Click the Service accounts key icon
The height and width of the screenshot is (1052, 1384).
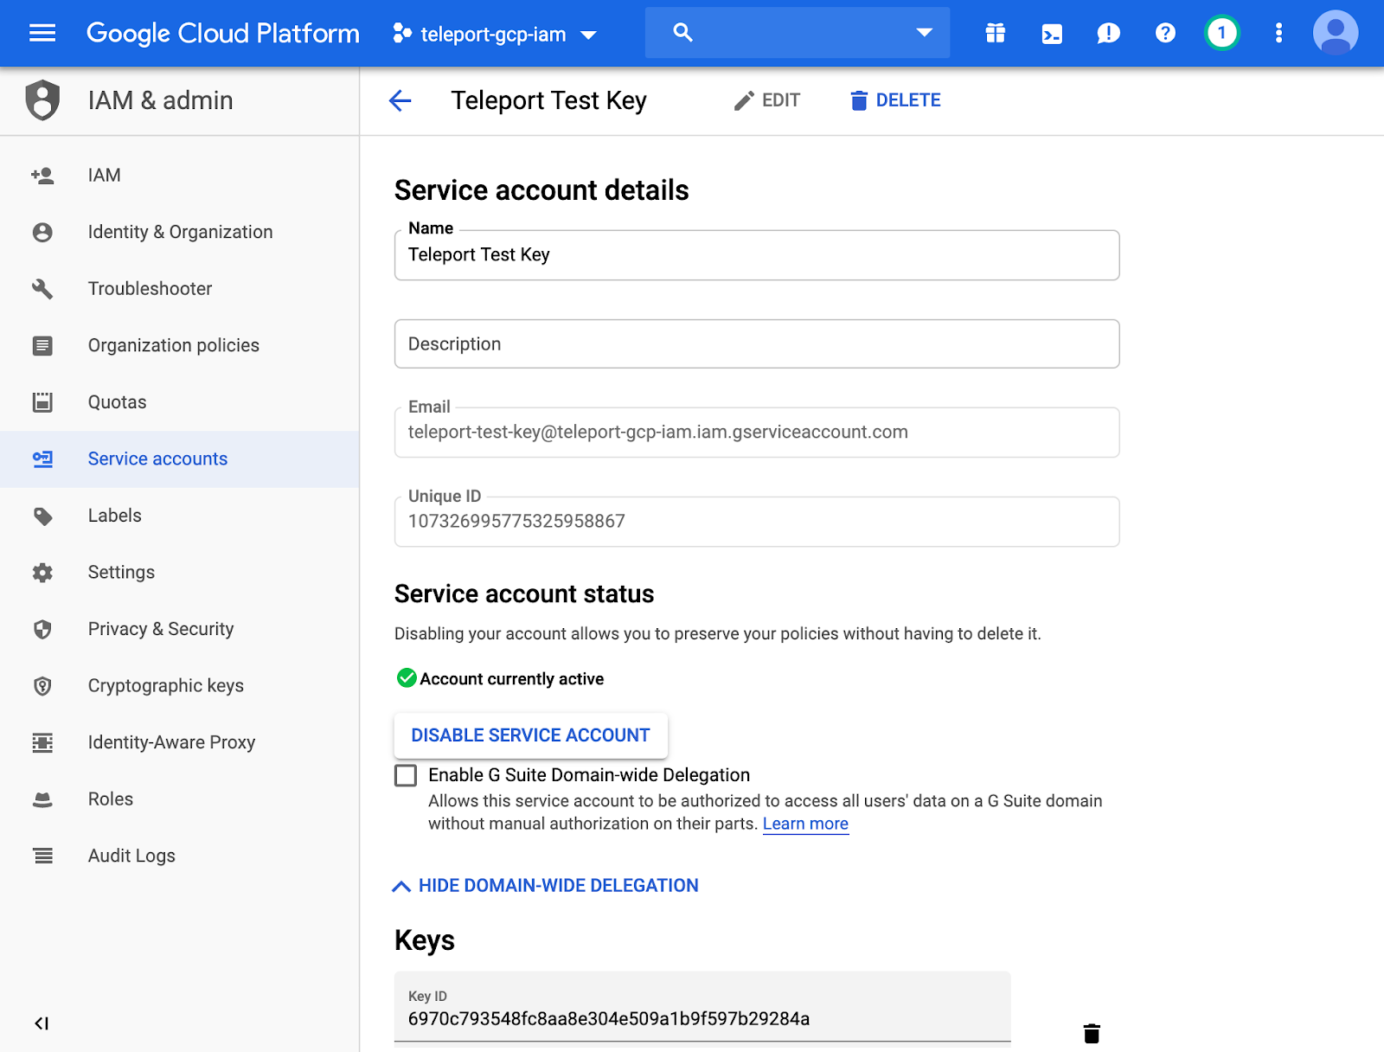42,459
